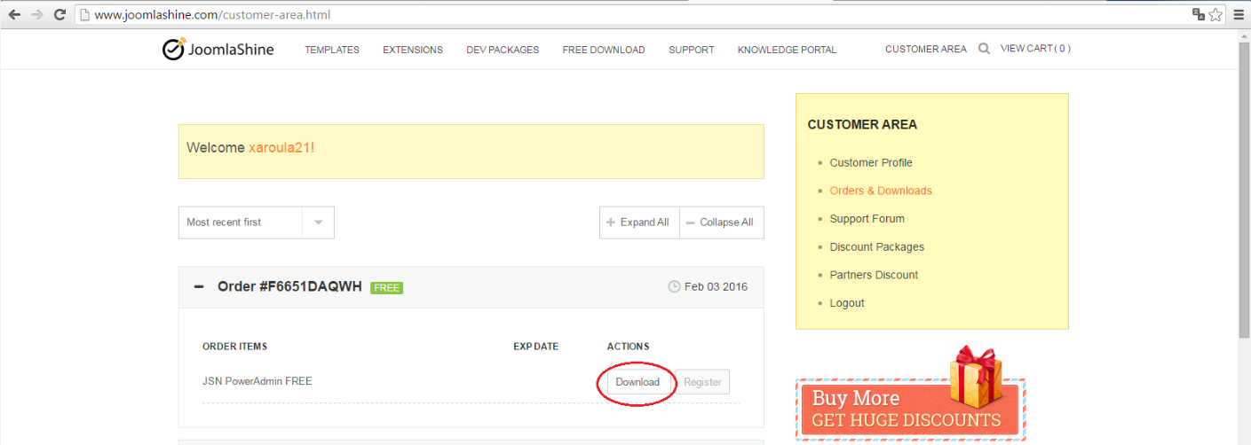Open the translate page icon in address bar
The image size is (1251, 445).
(1199, 15)
